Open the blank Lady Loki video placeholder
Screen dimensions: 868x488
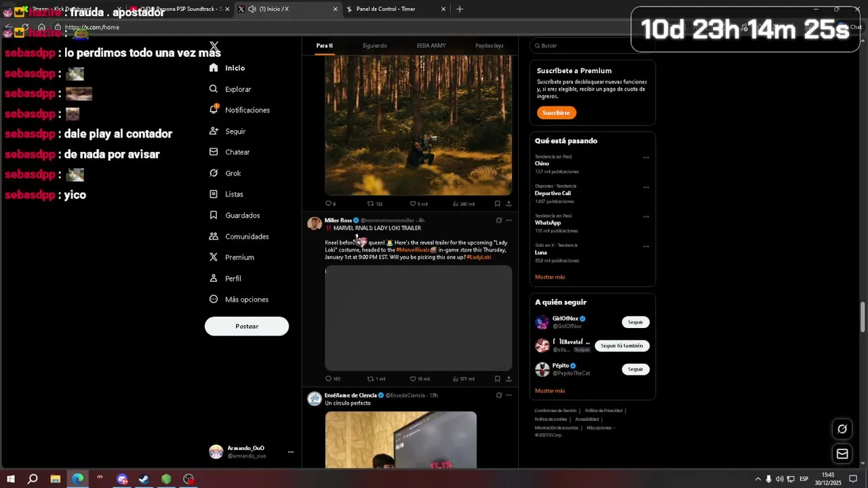(418, 318)
